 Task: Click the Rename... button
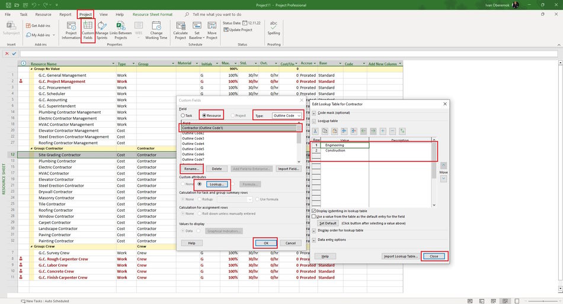point(191,169)
